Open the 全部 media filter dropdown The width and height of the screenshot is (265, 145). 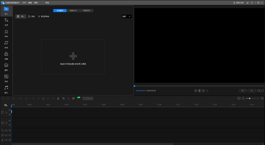(126, 16)
